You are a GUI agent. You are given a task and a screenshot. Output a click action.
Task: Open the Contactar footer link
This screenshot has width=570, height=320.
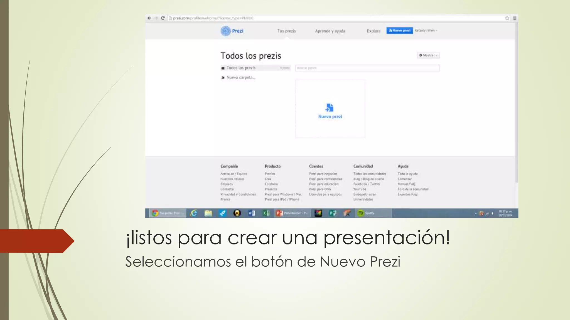pyautogui.click(x=227, y=189)
